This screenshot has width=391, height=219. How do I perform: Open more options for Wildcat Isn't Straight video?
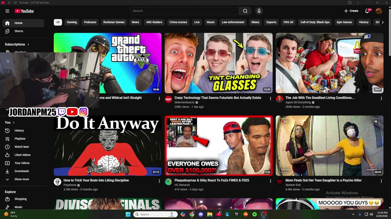(159, 99)
